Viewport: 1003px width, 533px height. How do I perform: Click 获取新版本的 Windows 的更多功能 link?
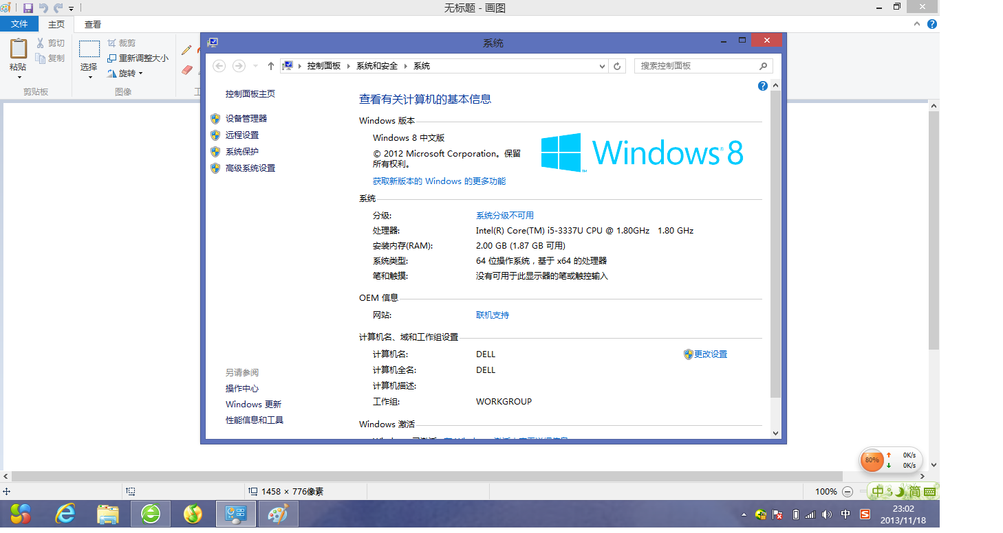[x=439, y=181]
